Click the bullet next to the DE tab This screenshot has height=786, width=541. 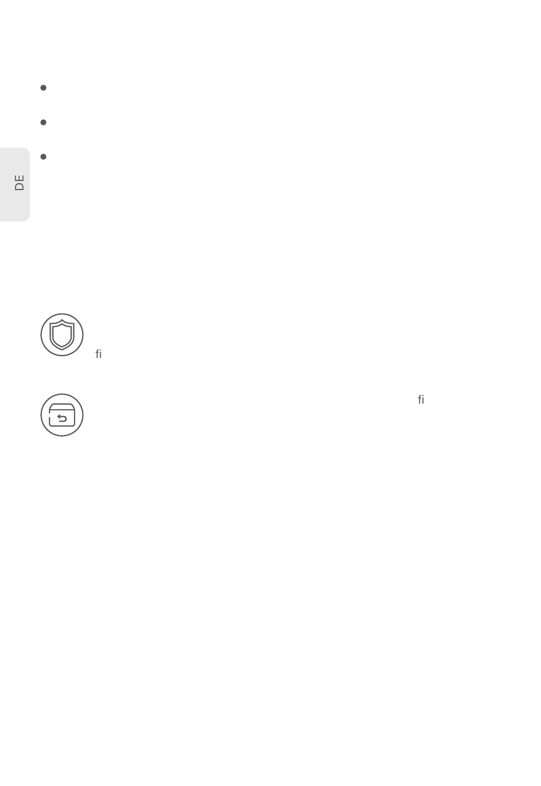pyautogui.click(x=43, y=157)
